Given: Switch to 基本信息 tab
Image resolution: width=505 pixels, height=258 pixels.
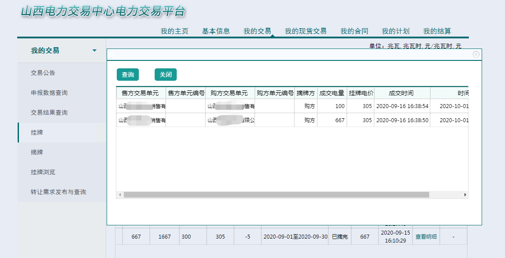Looking at the screenshot, I should (x=216, y=31).
